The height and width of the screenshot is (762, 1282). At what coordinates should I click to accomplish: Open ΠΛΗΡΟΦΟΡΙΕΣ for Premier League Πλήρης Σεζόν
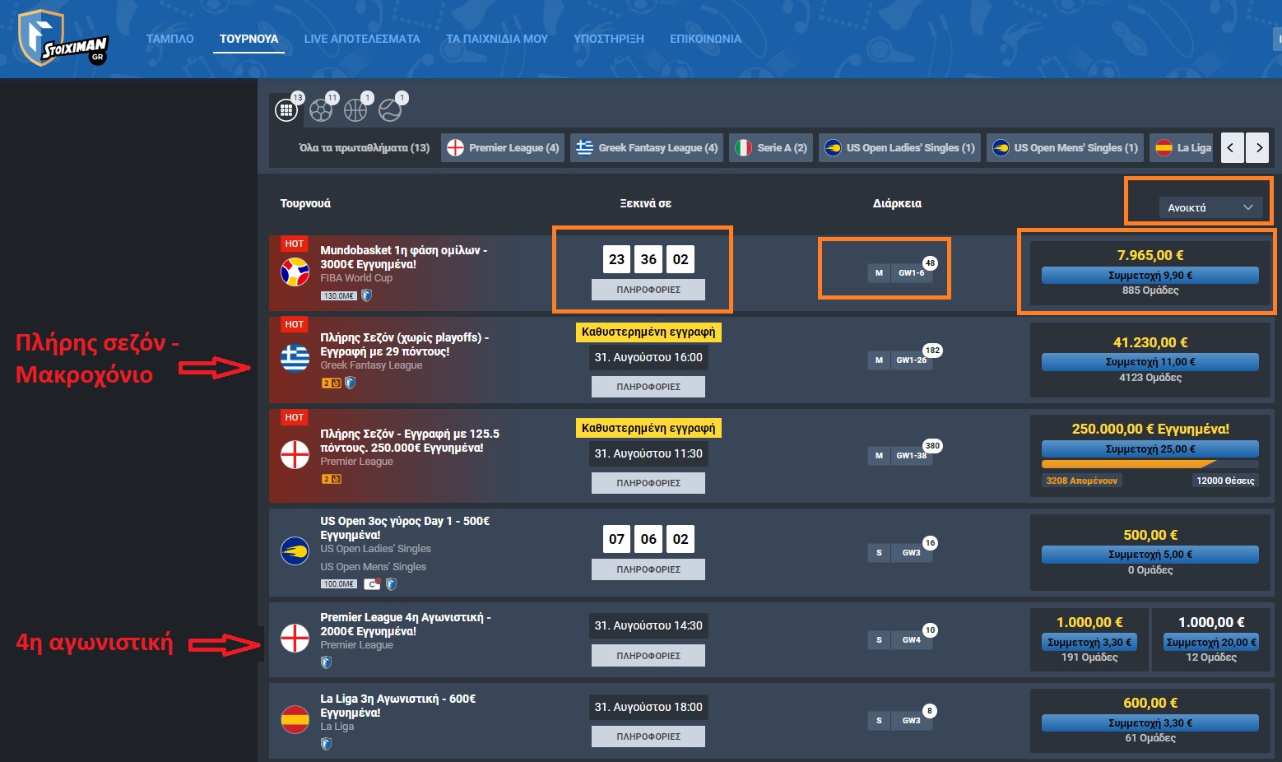coord(648,483)
